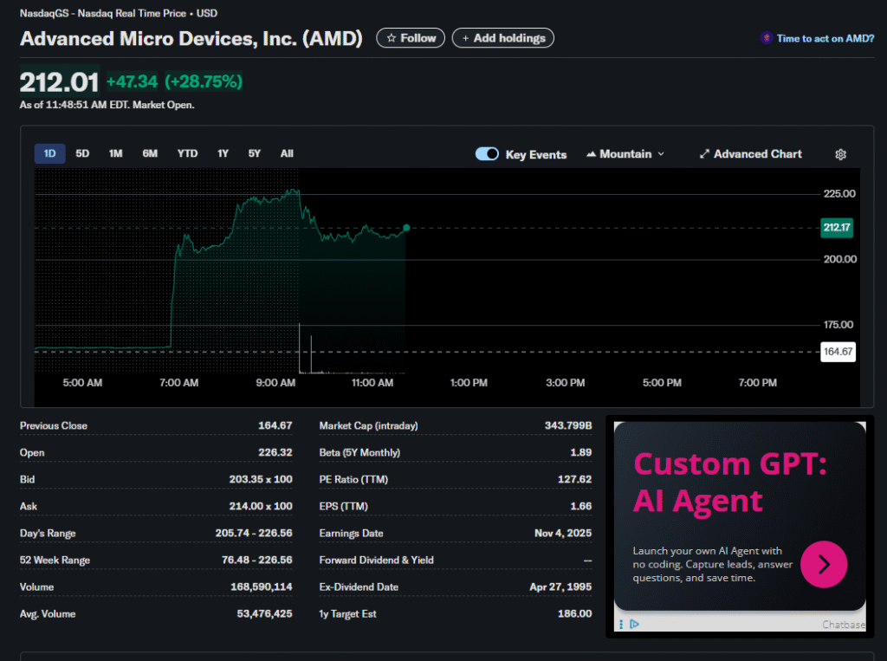Switch to the YTD chart range
Screen dimensions: 887x661
187,153
